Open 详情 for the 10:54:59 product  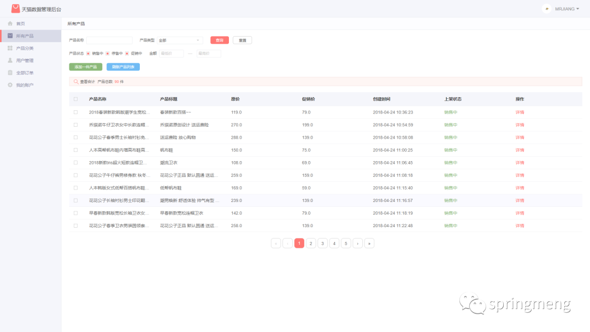520,125
